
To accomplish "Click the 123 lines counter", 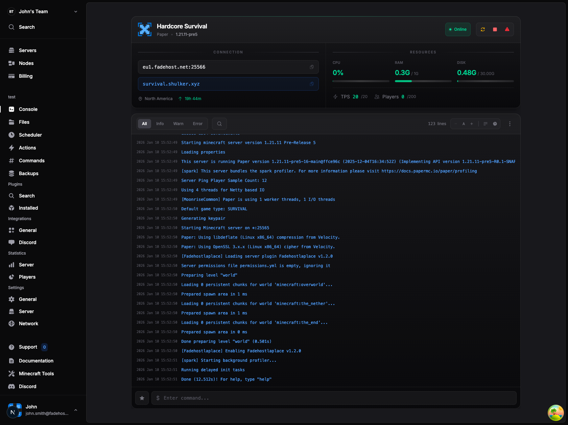I will pyautogui.click(x=437, y=124).
